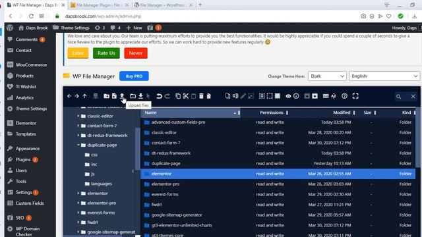The width and height of the screenshot is (422, 237).
Task: Click the Buy PRO button
Action: coord(134,76)
